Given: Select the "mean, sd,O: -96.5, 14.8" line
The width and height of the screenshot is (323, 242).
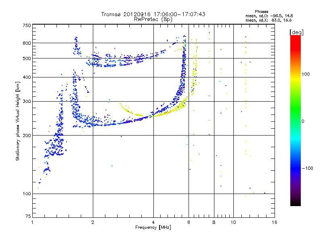Looking at the screenshot, I should (x=269, y=16).
